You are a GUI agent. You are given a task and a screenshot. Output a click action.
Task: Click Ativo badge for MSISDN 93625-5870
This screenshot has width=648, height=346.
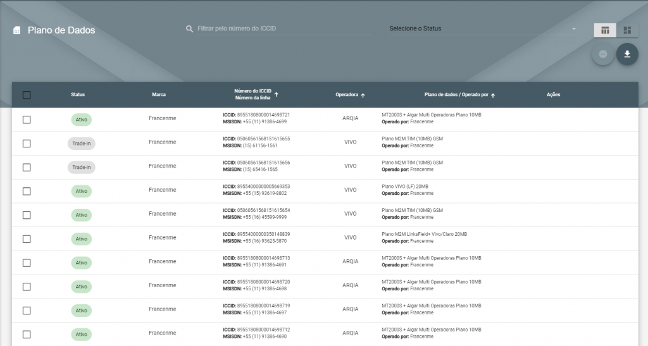pyautogui.click(x=82, y=239)
